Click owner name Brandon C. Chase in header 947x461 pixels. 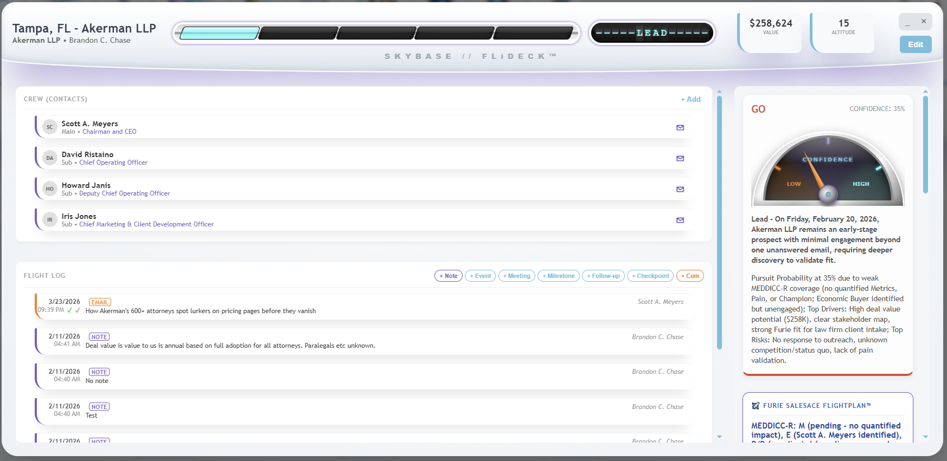pos(100,41)
